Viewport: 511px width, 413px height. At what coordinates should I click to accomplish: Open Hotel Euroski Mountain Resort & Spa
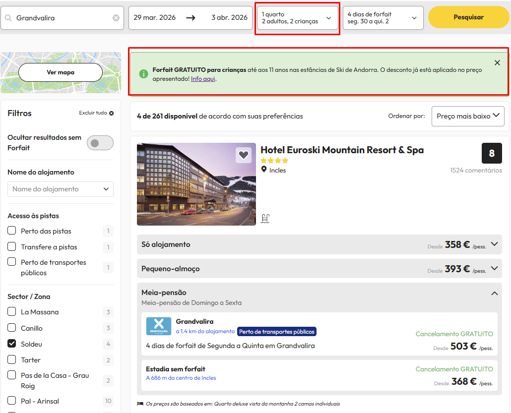click(x=342, y=150)
